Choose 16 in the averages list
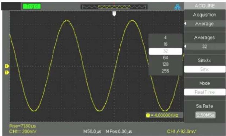The width and height of the screenshot is (226, 136). pyautogui.click(x=165, y=44)
